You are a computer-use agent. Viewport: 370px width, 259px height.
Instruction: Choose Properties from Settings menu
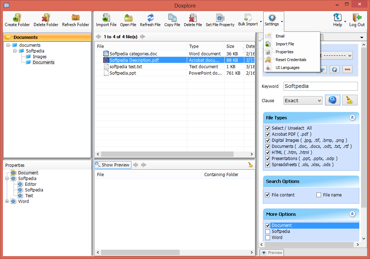292,52
